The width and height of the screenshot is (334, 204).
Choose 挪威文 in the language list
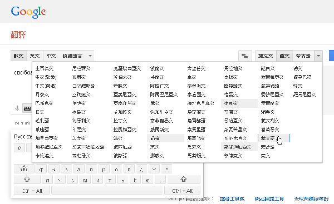(157, 156)
